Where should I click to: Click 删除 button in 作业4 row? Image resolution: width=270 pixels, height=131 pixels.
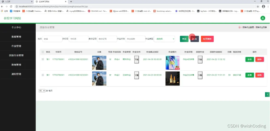click(259, 60)
